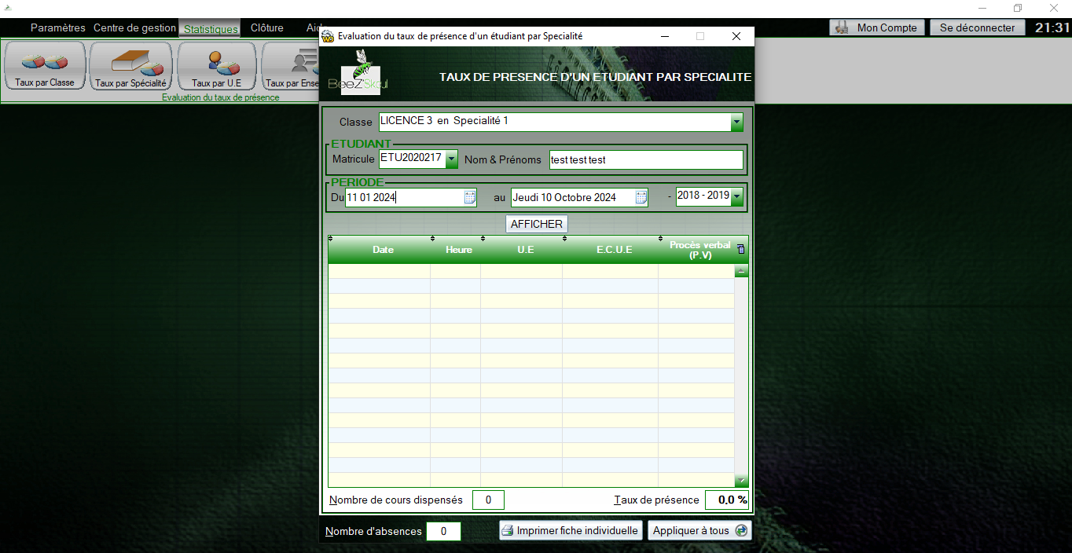Open the start date calendar picker
This screenshot has width=1072, height=553.
470,198
